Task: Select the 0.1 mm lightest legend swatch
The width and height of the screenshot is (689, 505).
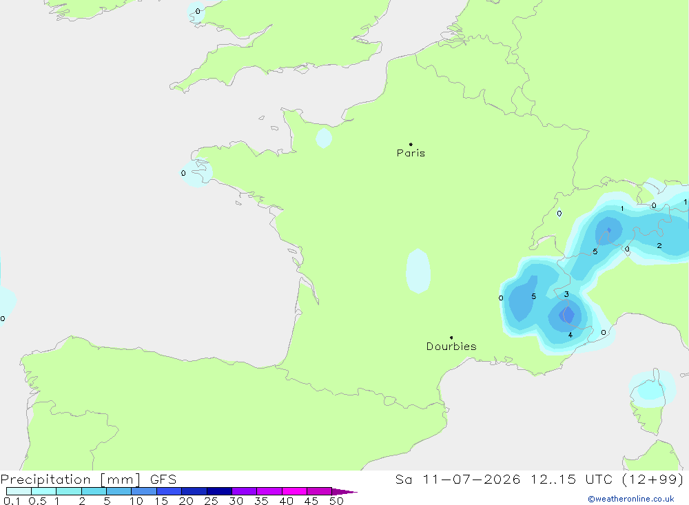Action: (x=19, y=491)
